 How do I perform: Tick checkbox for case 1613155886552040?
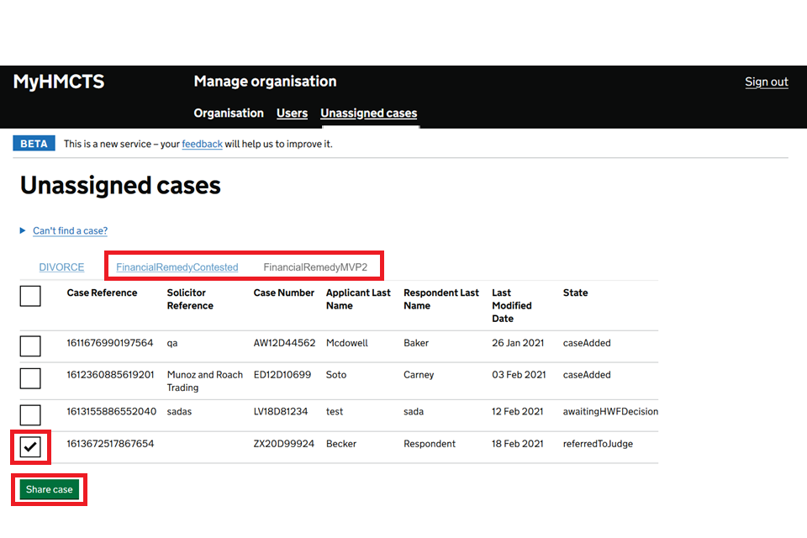coord(30,414)
